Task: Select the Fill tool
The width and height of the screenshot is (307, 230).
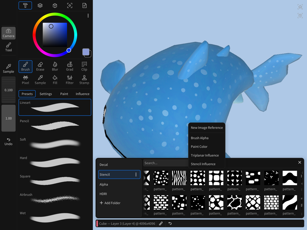Action: [x=55, y=80]
